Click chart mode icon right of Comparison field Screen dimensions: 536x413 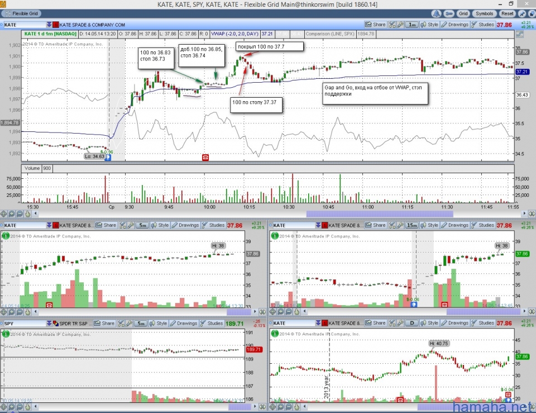[520, 34]
